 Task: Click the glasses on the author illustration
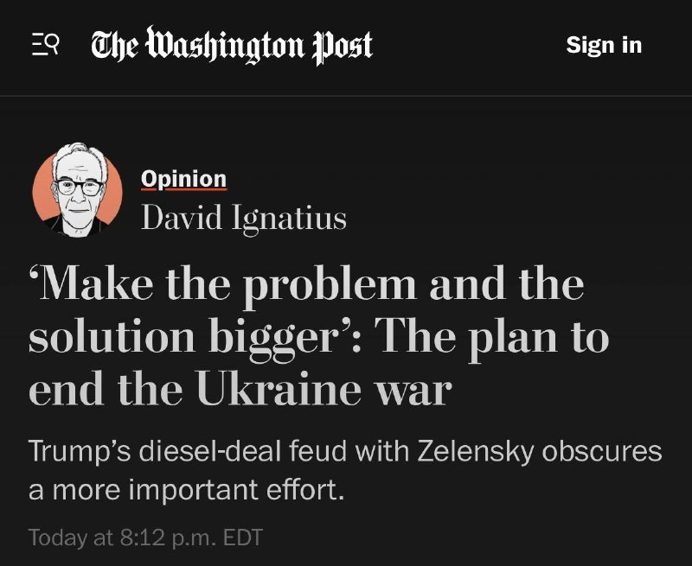click(x=79, y=187)
